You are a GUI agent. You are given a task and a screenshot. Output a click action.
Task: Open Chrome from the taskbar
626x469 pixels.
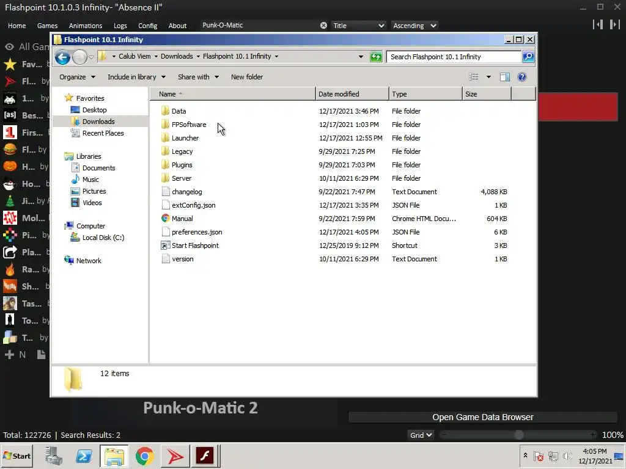144,456
